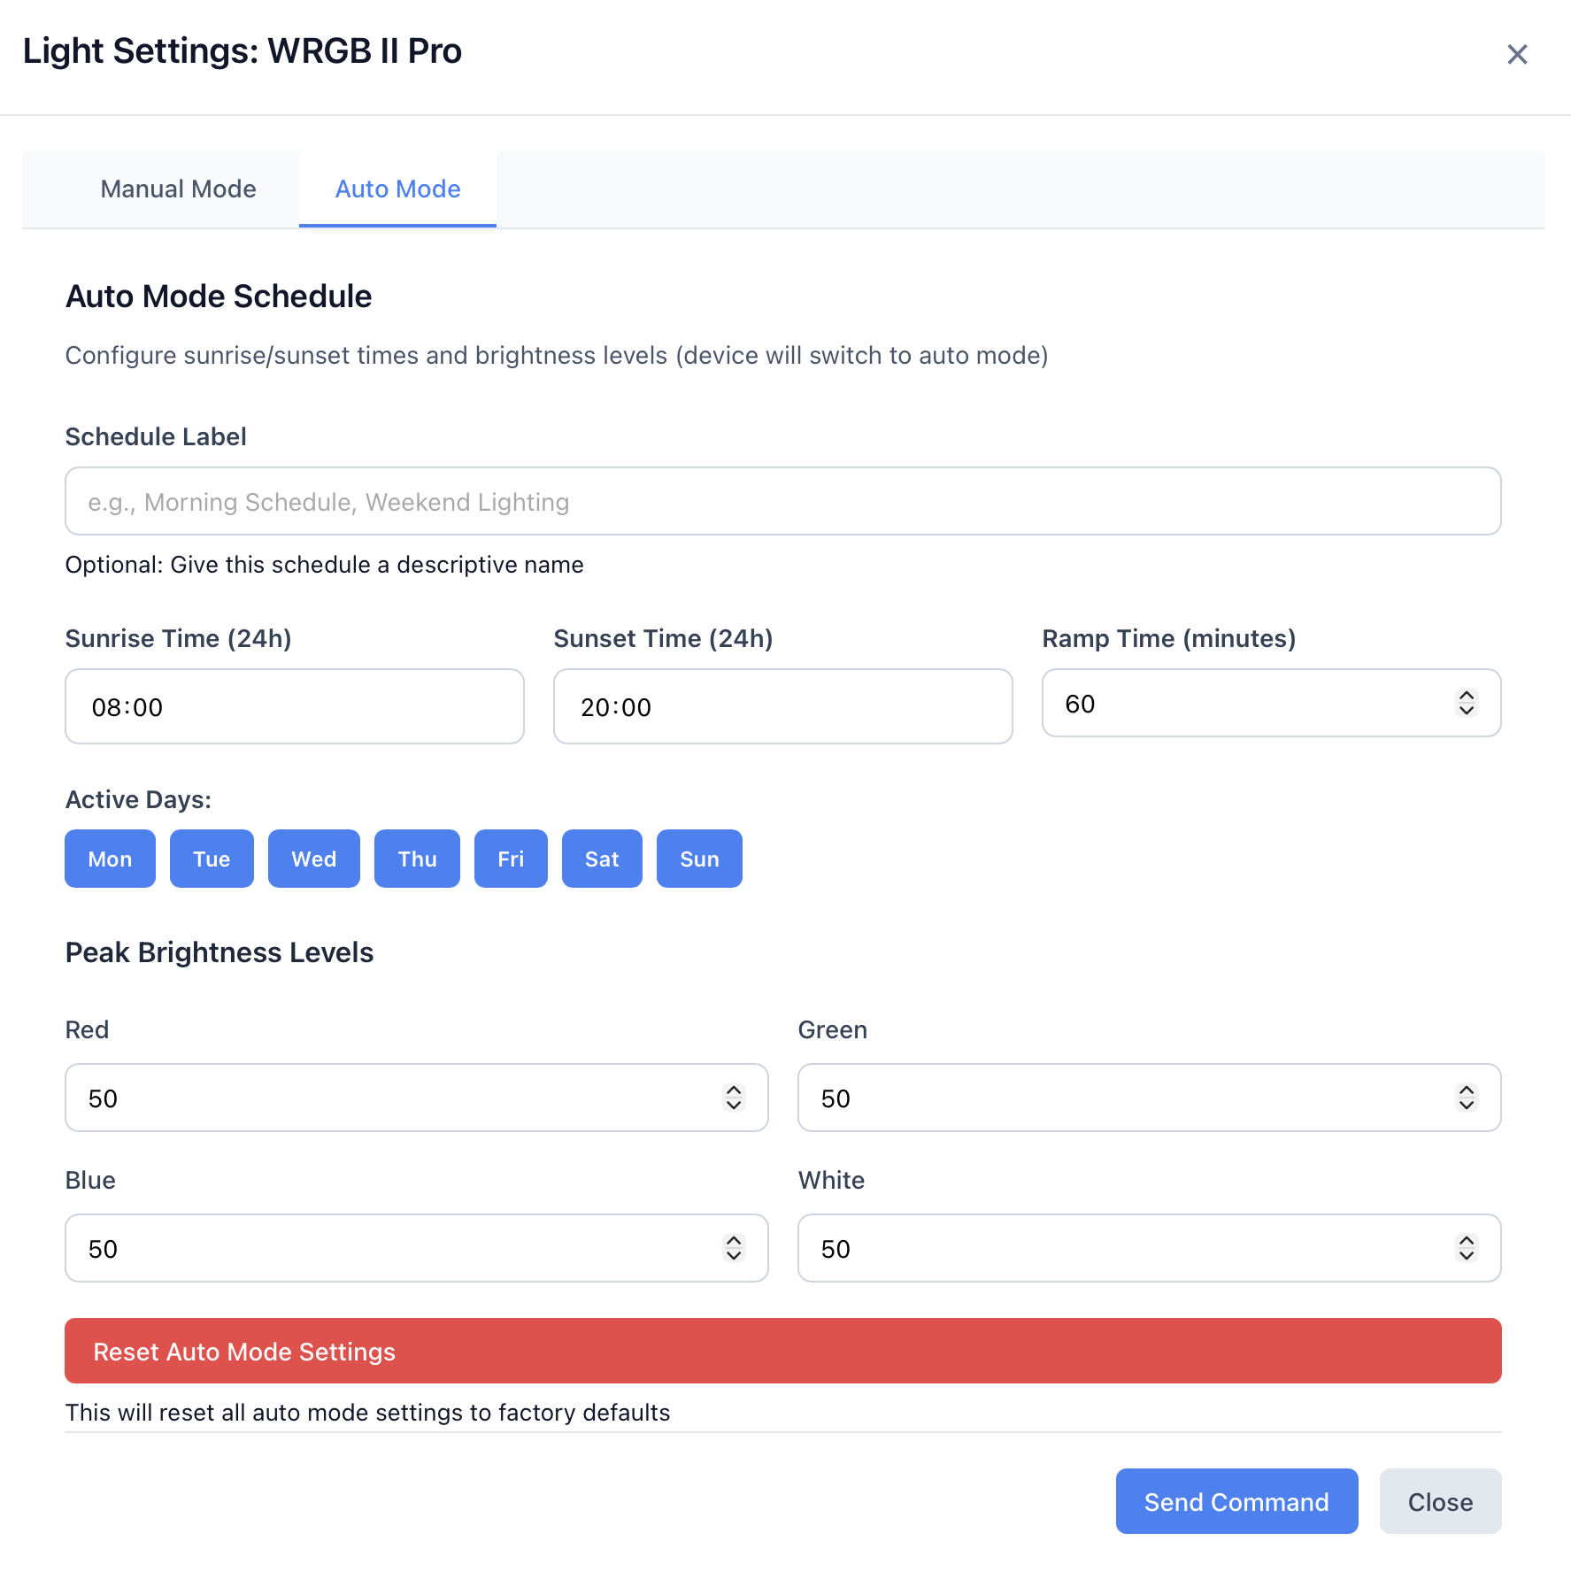Image resolution: width=1571 pixels, height=1595 pixels.
Task: Click the Close button at bottom right
Action: 1439,1500
